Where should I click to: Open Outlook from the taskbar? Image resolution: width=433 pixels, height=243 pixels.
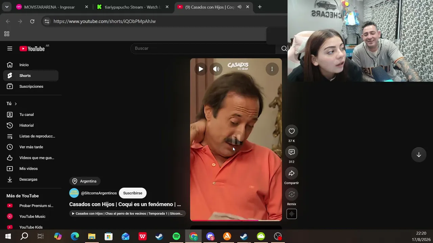pos(126,236)
